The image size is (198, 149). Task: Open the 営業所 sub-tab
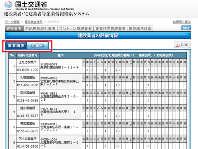(38, 45)
